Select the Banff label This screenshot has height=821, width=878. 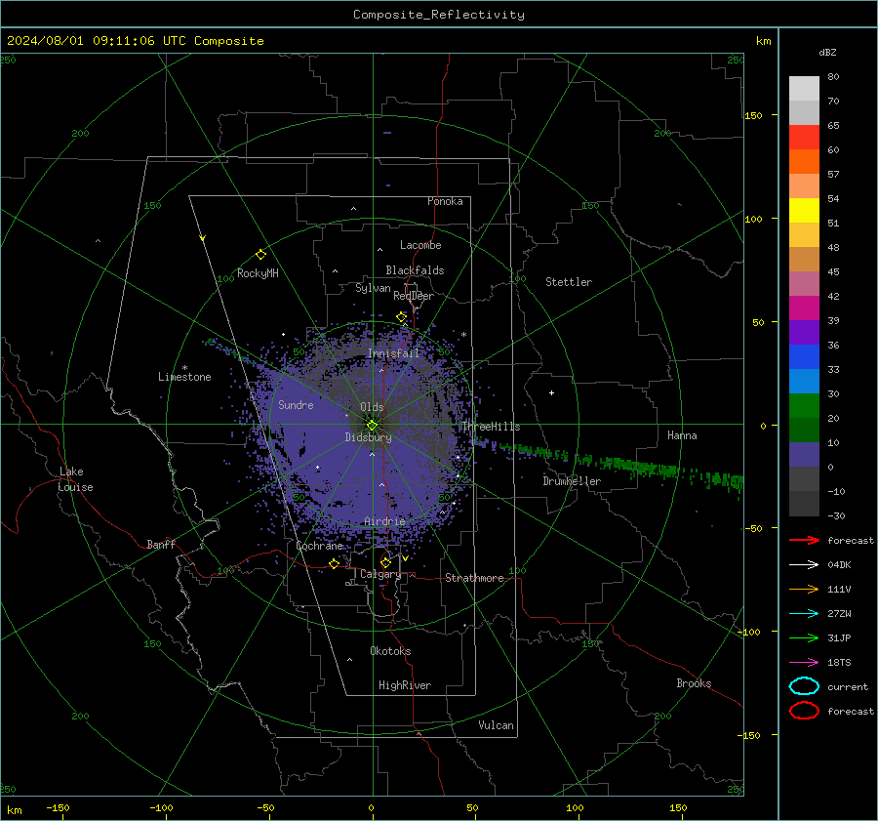coord(161,545)
